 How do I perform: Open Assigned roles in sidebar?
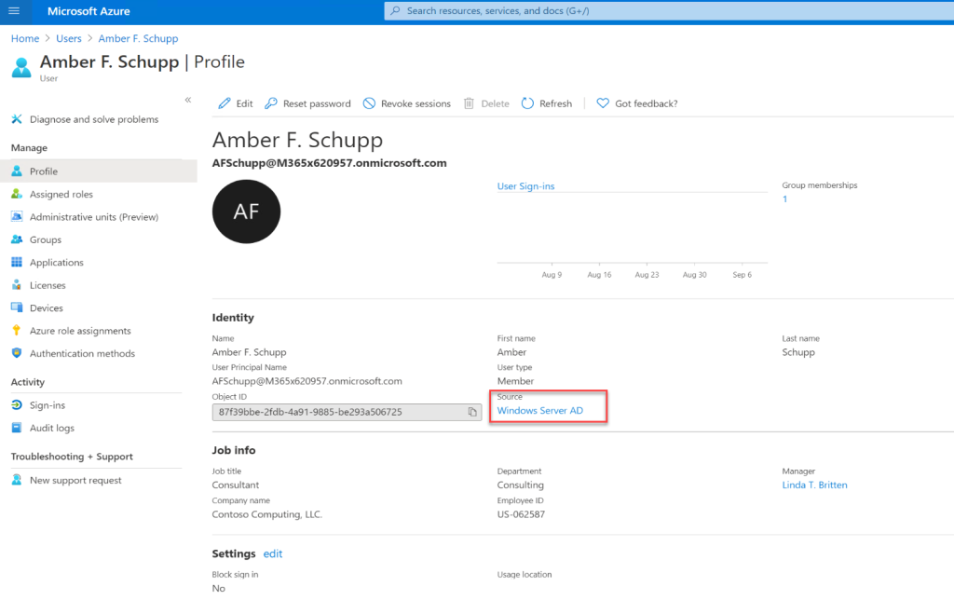tap(61, 194)
